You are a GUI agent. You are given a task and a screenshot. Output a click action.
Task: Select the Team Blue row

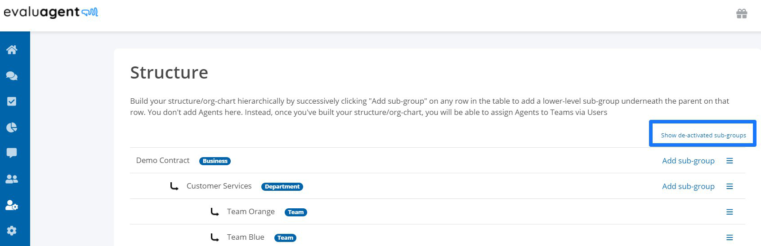(246, 237)
